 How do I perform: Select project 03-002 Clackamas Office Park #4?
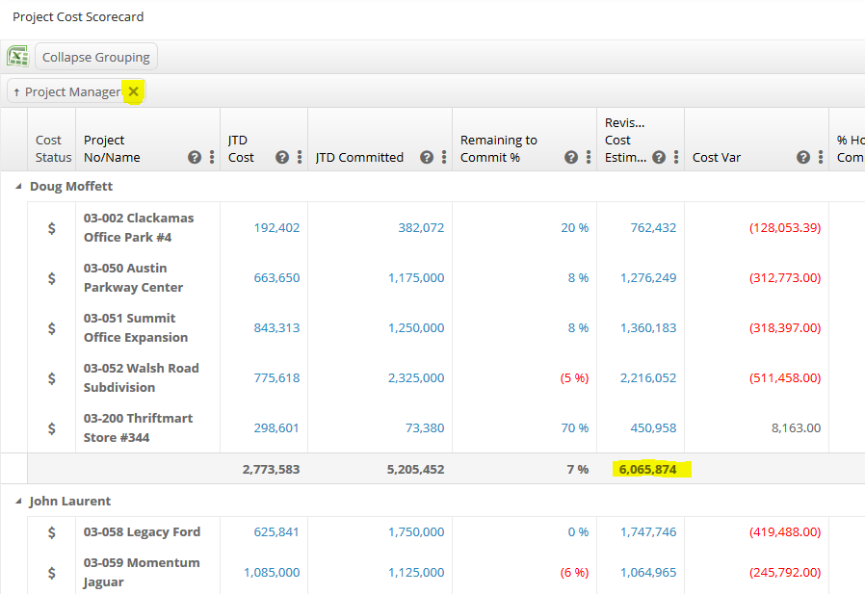tap(139, 227)
